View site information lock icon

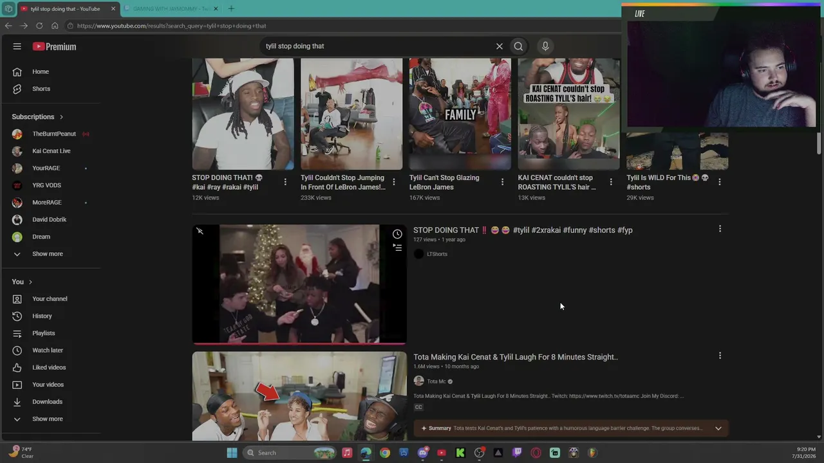coord(70,26)
